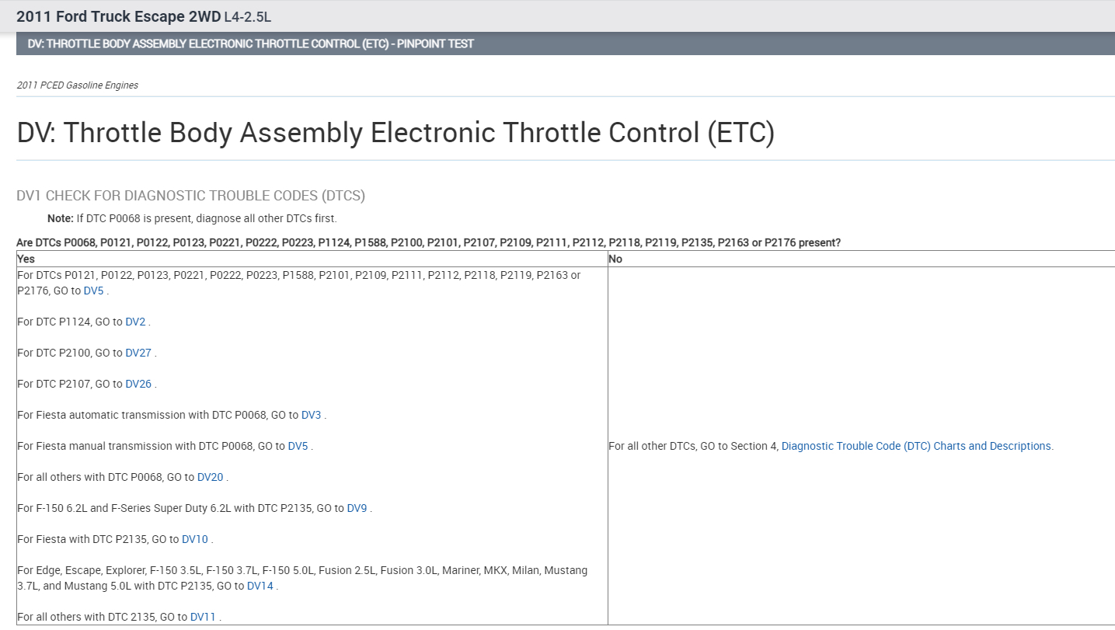Viewport: 1115px width, 630px height.
Task: Open DV3 link for Fiesta automatic transmission
Action: [311, 415]
